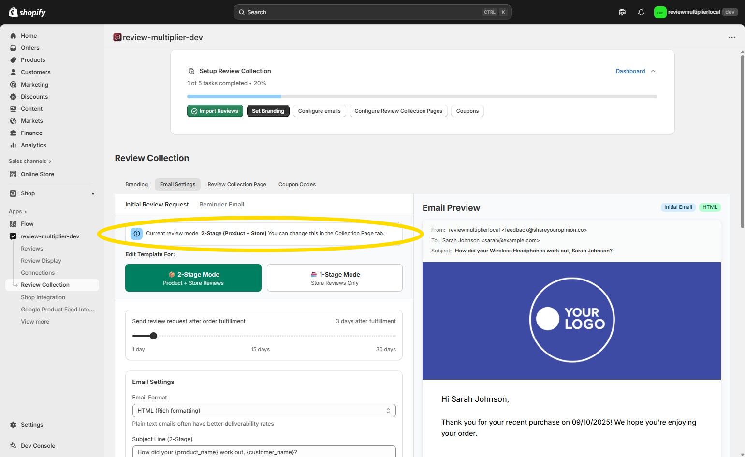
Task: Open Connections in app submenu
Action: point(38,273)
